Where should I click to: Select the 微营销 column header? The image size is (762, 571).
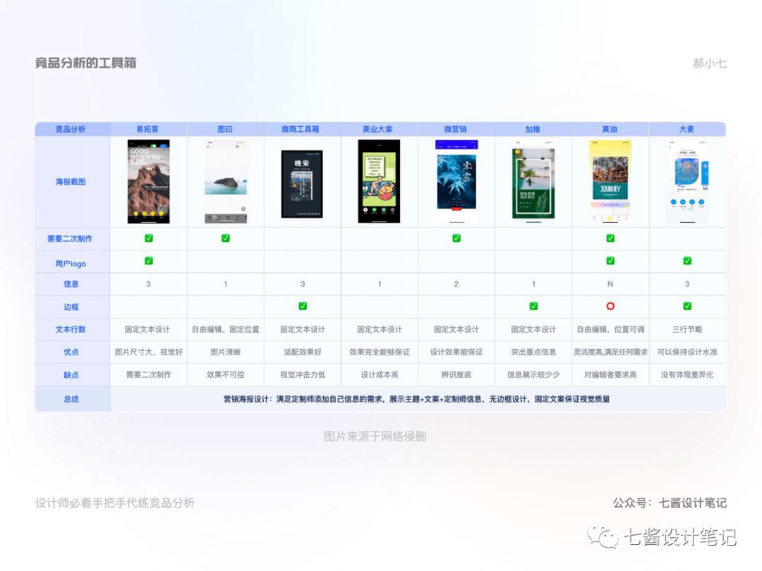coord(455,129)
